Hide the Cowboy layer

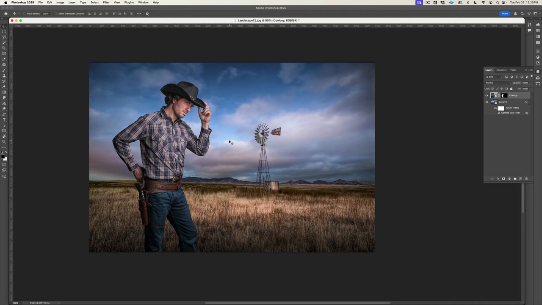(x=487, y=95)
